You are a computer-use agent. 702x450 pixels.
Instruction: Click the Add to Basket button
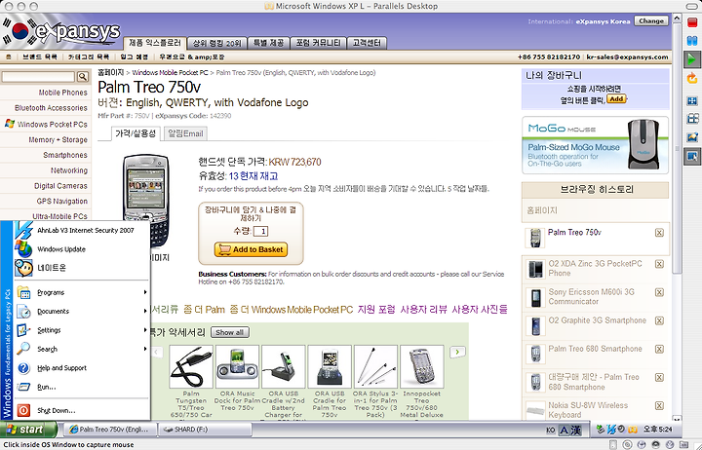251,249
